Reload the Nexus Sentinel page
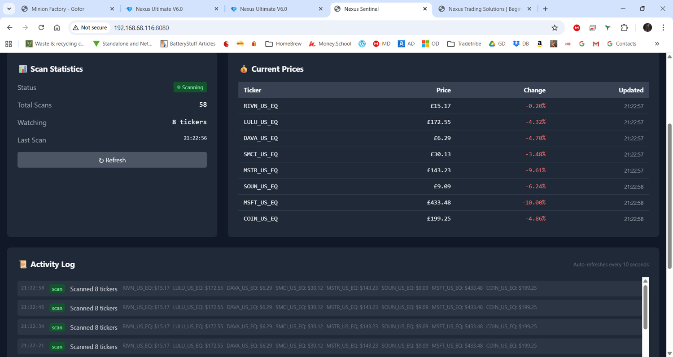The width and height of the screenshot is (673, 357). coord(41,27)
